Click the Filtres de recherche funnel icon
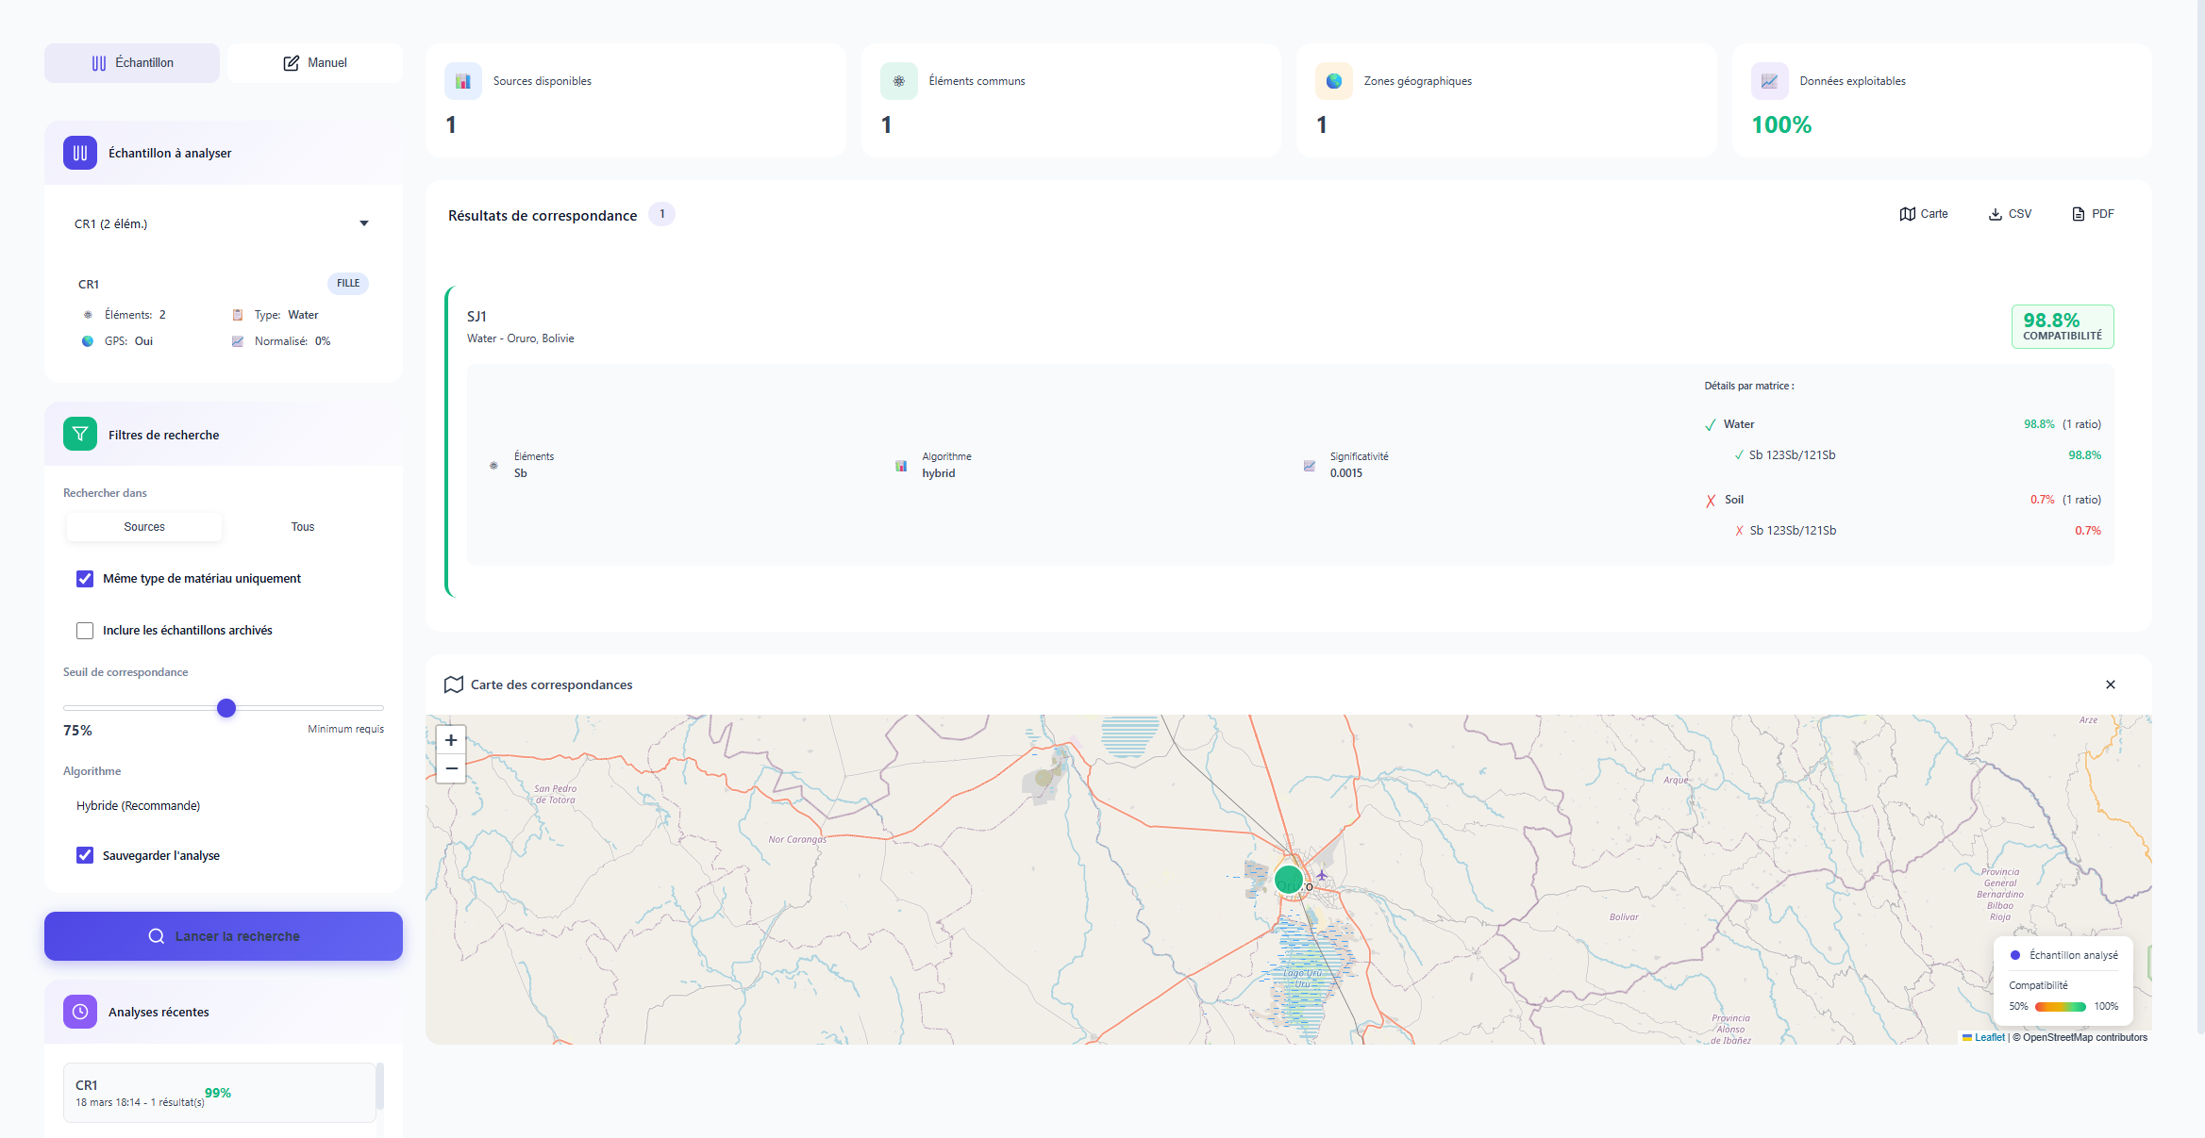 point(80,434)
